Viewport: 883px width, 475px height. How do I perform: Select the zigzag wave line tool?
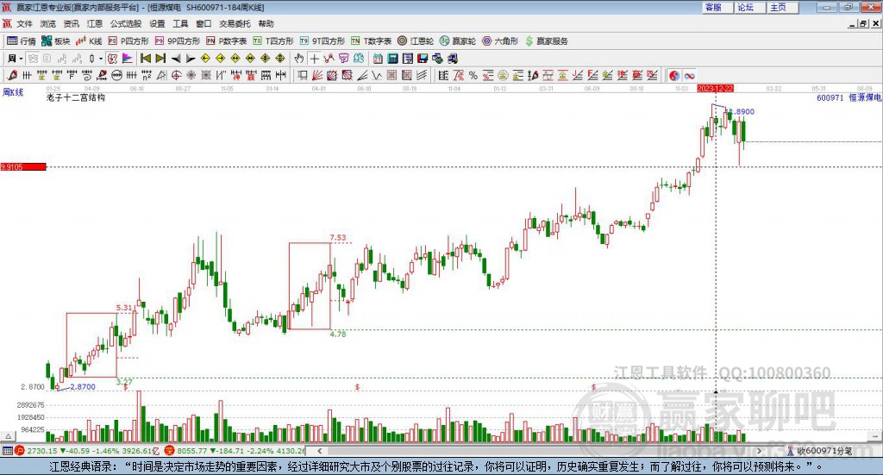pyautogui.click(x=377, y=75)
